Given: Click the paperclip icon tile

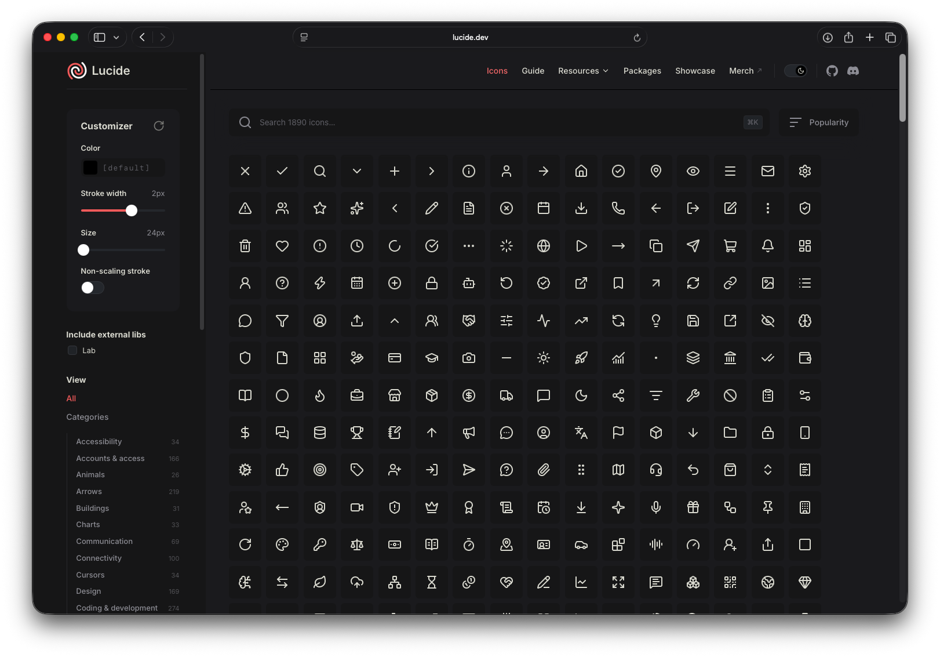Looking at the screenshot, I should [544, 470].
